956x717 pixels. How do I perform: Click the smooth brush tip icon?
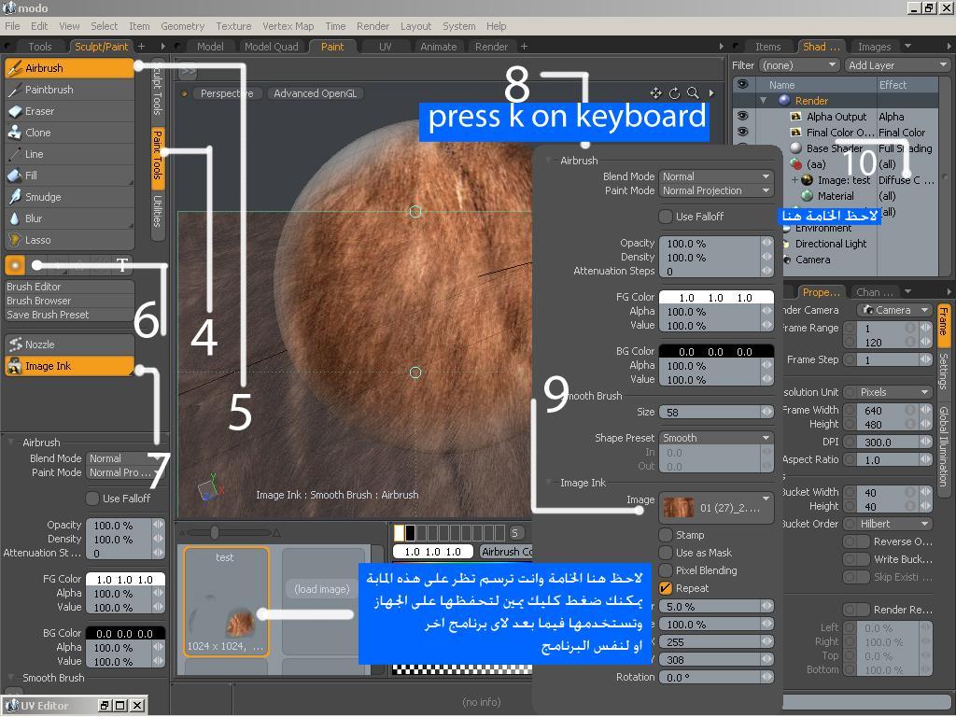point(15,265)
